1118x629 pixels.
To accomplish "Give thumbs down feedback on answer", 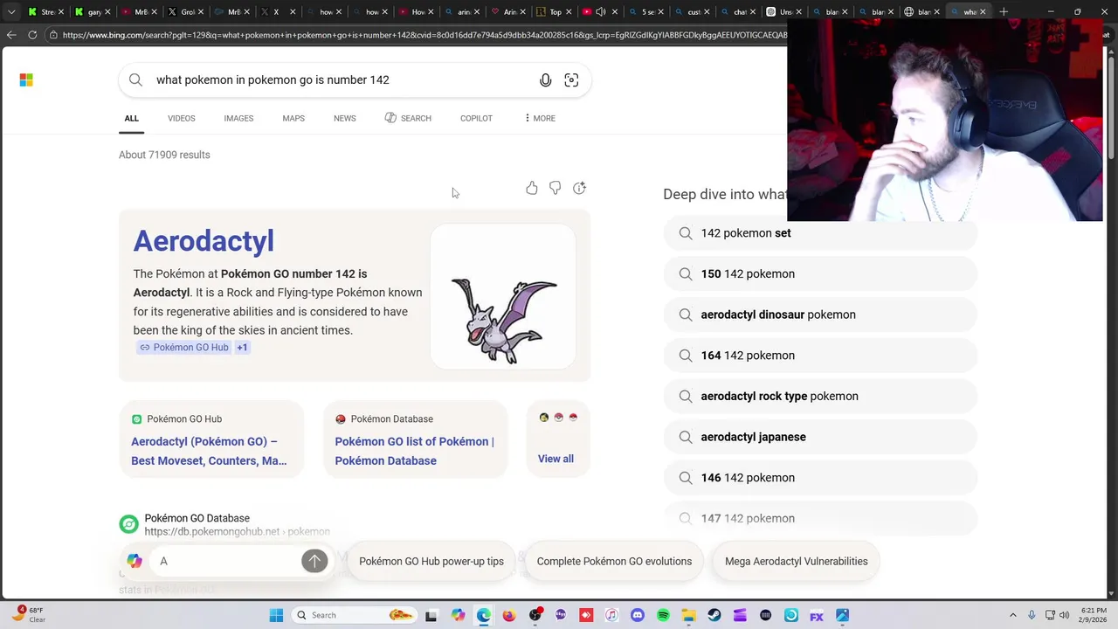I will click(x=555, y=188).
